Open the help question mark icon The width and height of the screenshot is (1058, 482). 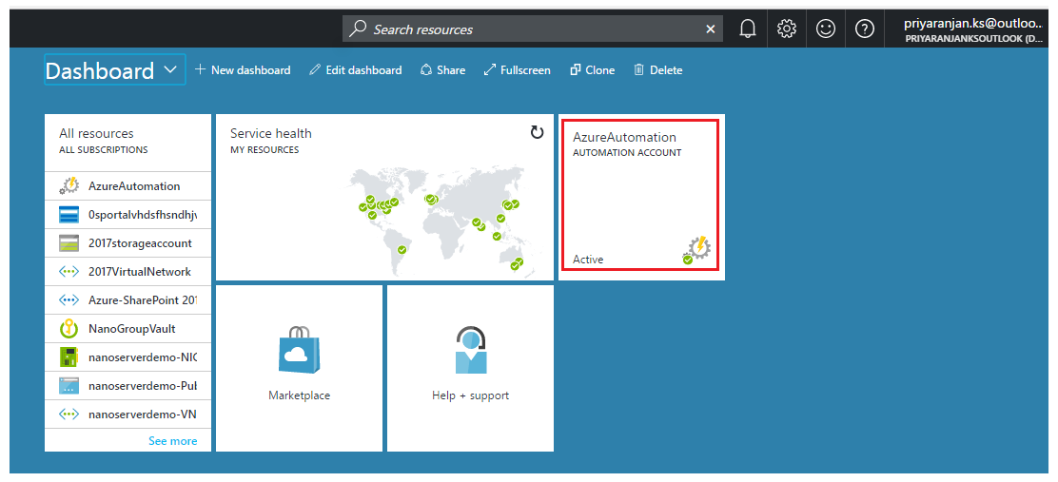tap(865, 29)
